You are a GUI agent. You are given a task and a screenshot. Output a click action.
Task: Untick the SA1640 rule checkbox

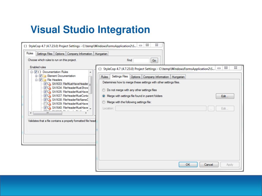pos(45,108)
